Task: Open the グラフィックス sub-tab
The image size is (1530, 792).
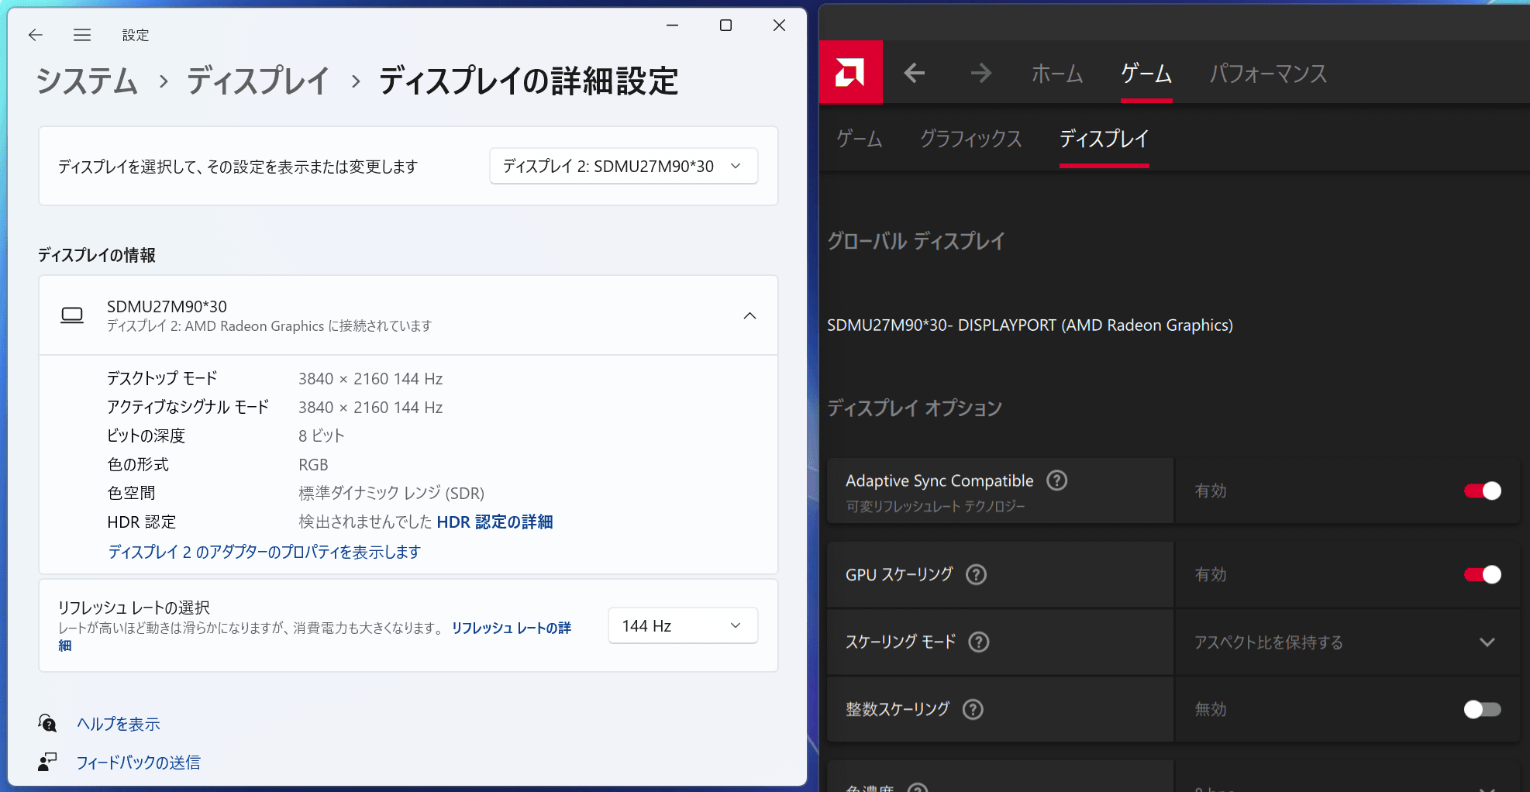Action: [970, 139]
